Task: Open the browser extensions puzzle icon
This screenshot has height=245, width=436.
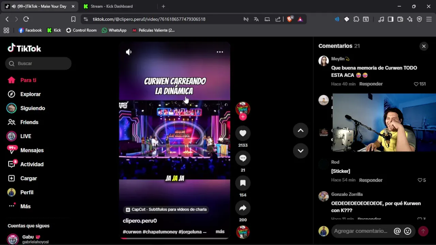Action: (x=356, y=19)
